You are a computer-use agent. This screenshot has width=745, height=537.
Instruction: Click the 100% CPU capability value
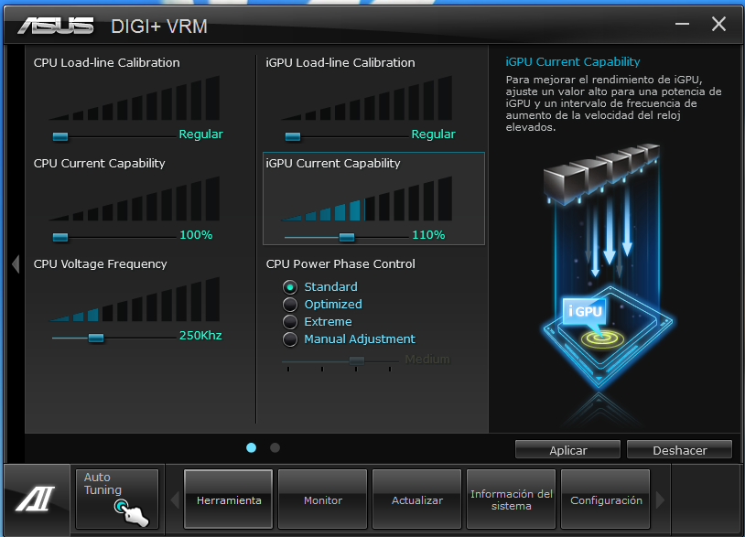click(x=196, y=234)
